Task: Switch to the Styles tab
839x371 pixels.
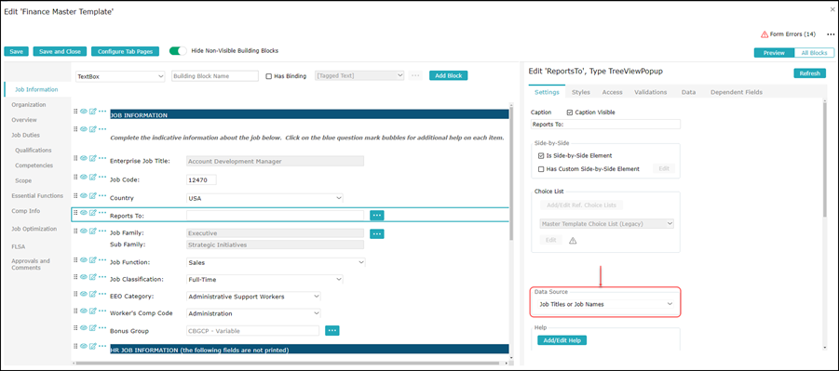Action: point(580,92)
